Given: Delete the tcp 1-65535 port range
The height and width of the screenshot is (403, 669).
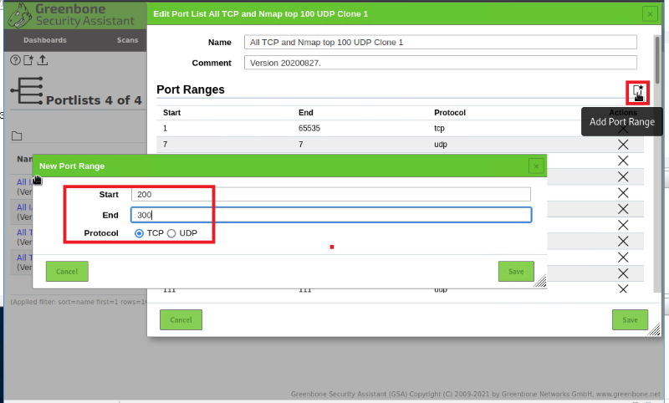Looking at the screenshot, I should [x=623, y=129].
